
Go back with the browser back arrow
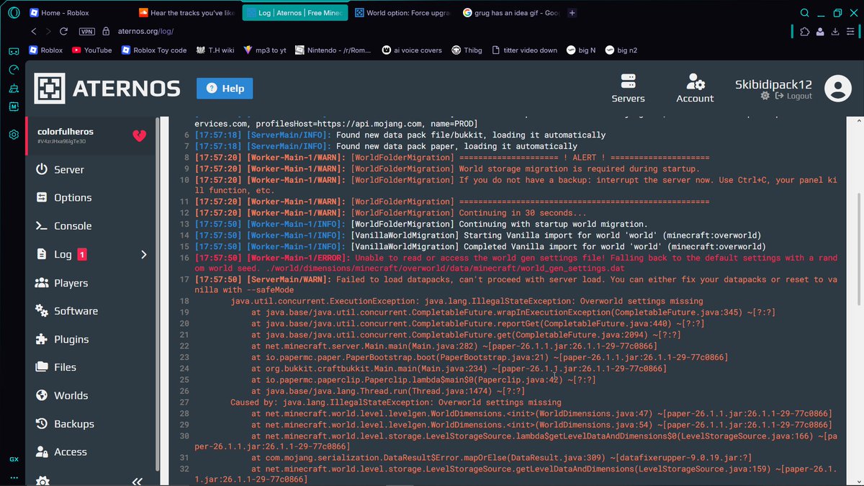(x=34, y=32)
